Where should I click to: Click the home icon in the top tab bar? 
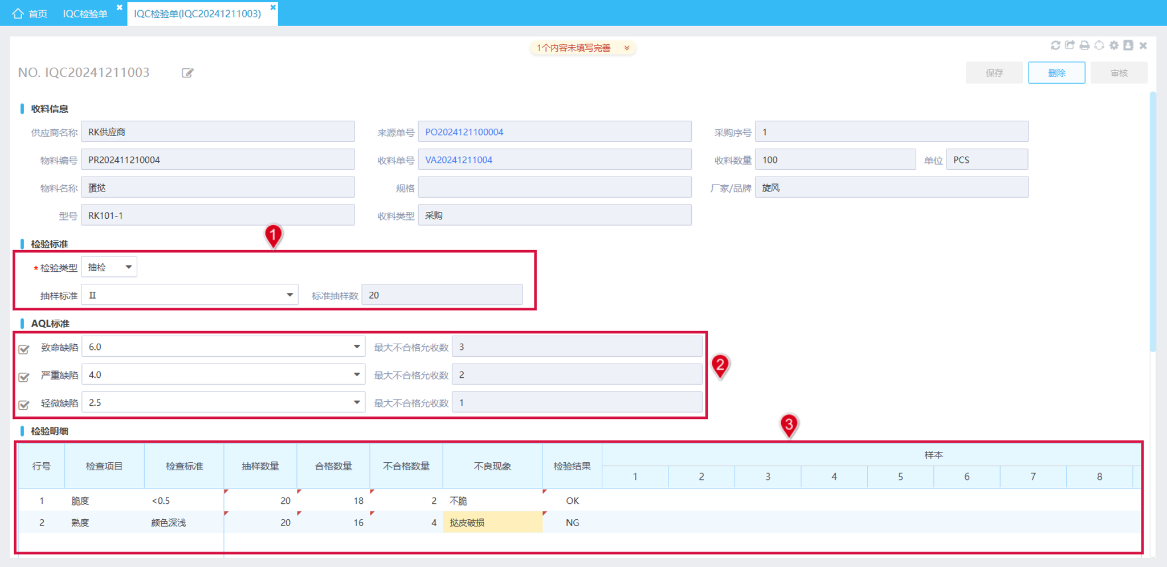(x=18, y=13)
